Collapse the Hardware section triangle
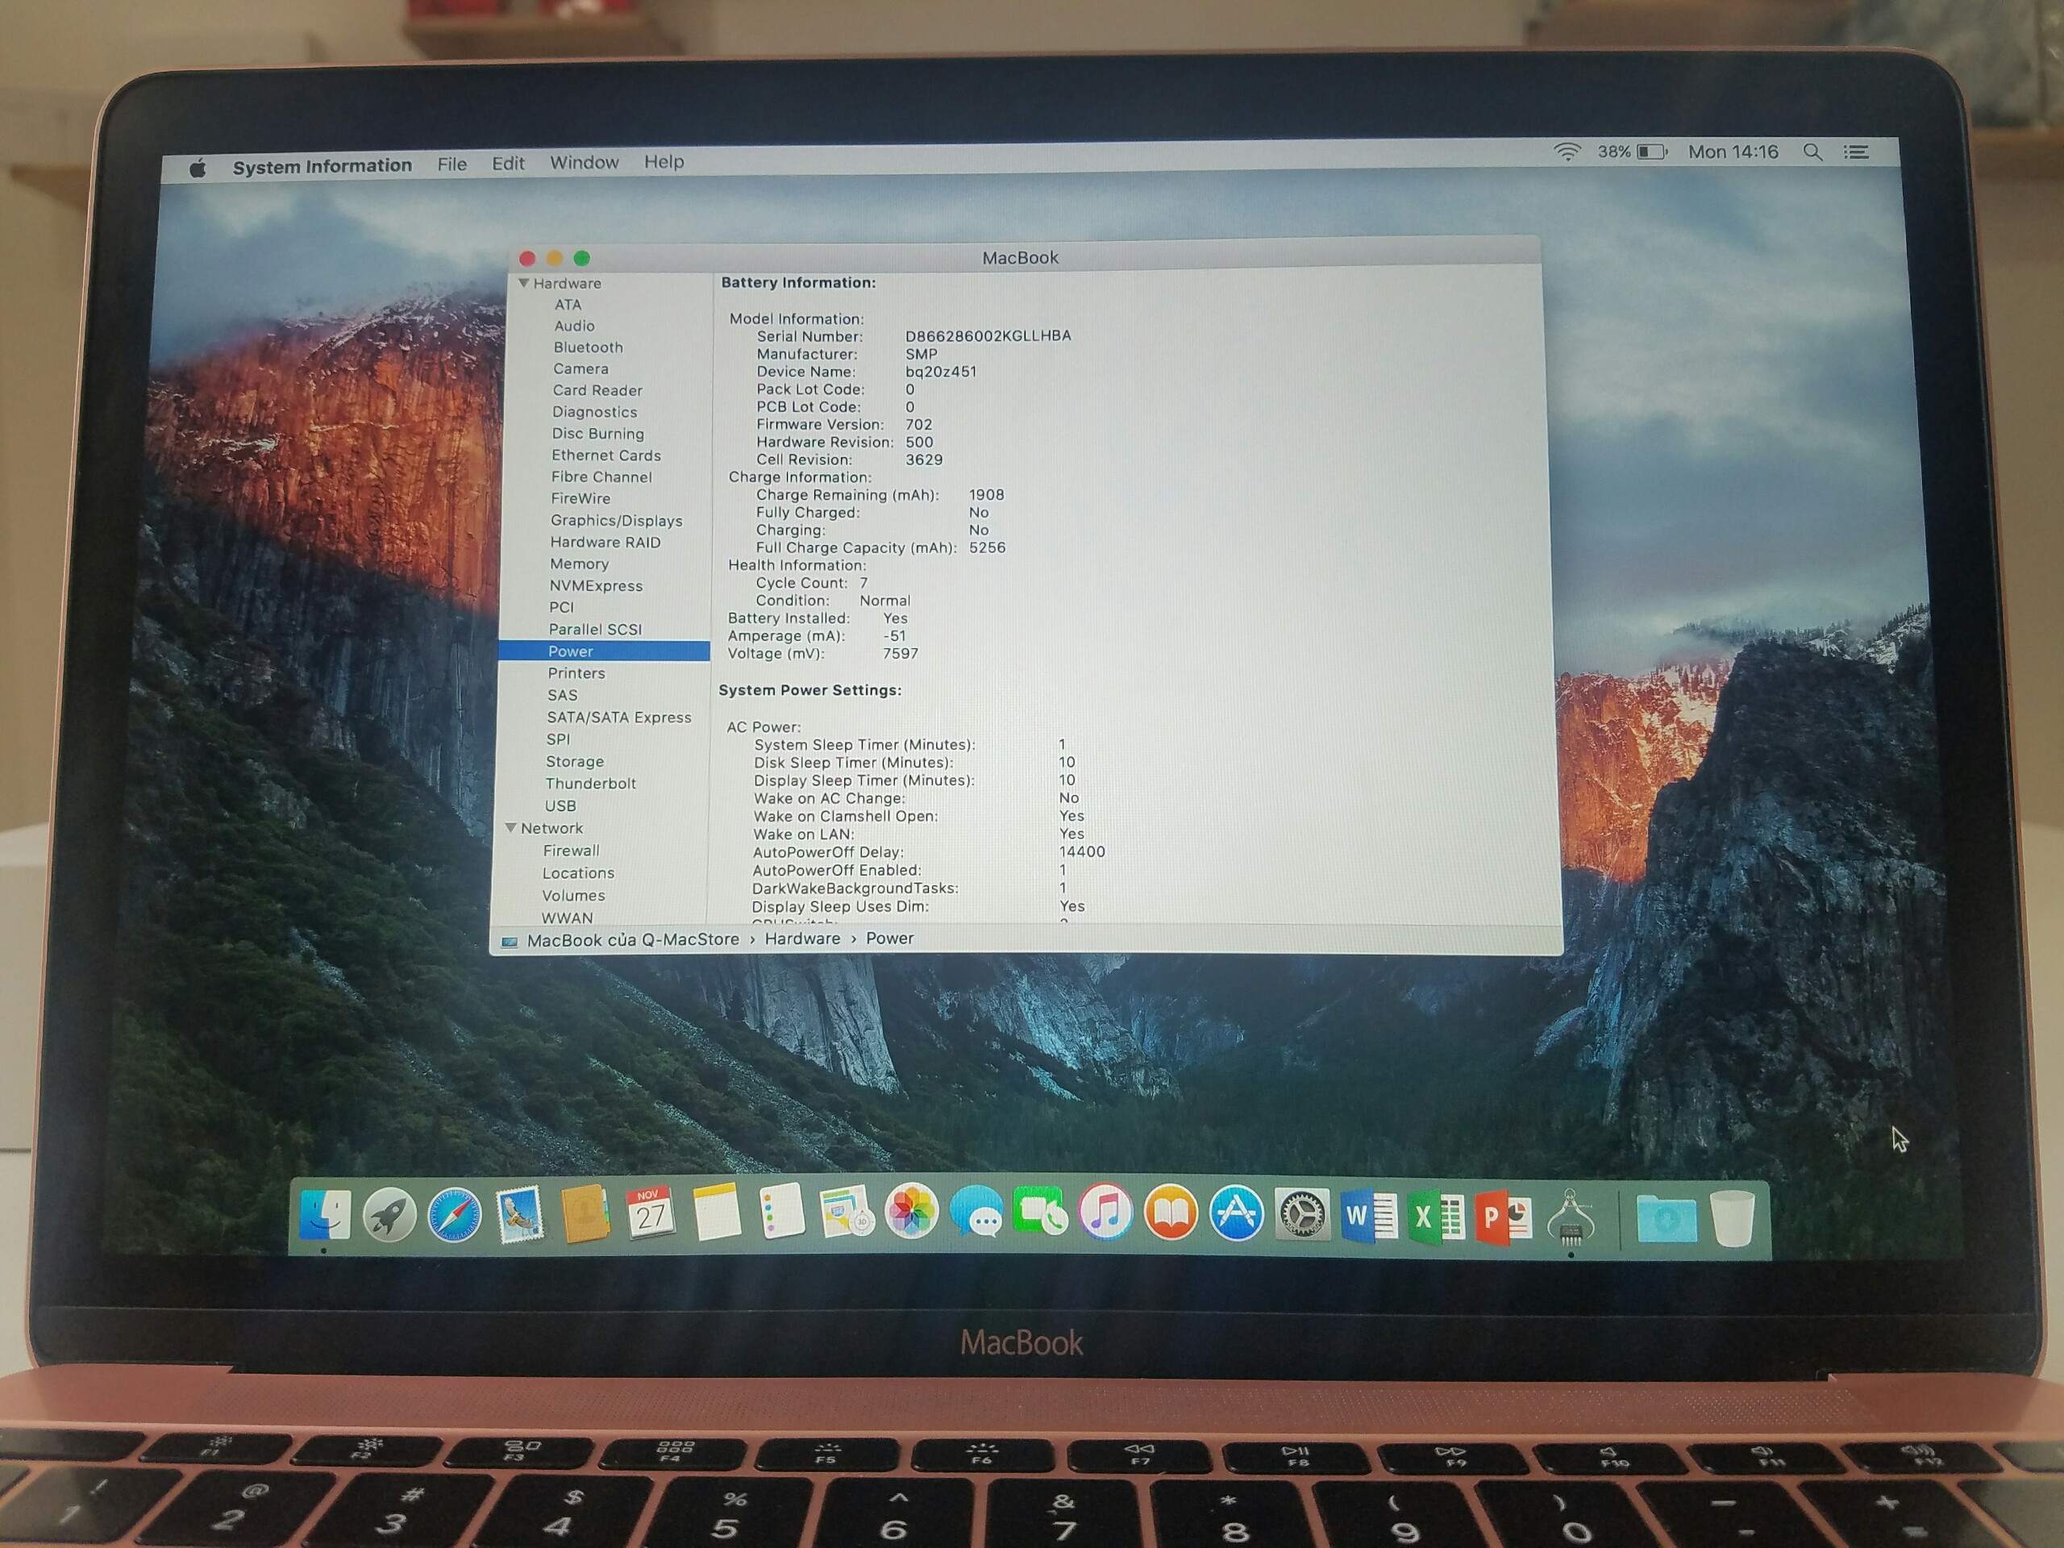Screen dimensions: 2064x1548 click(523, 283)
